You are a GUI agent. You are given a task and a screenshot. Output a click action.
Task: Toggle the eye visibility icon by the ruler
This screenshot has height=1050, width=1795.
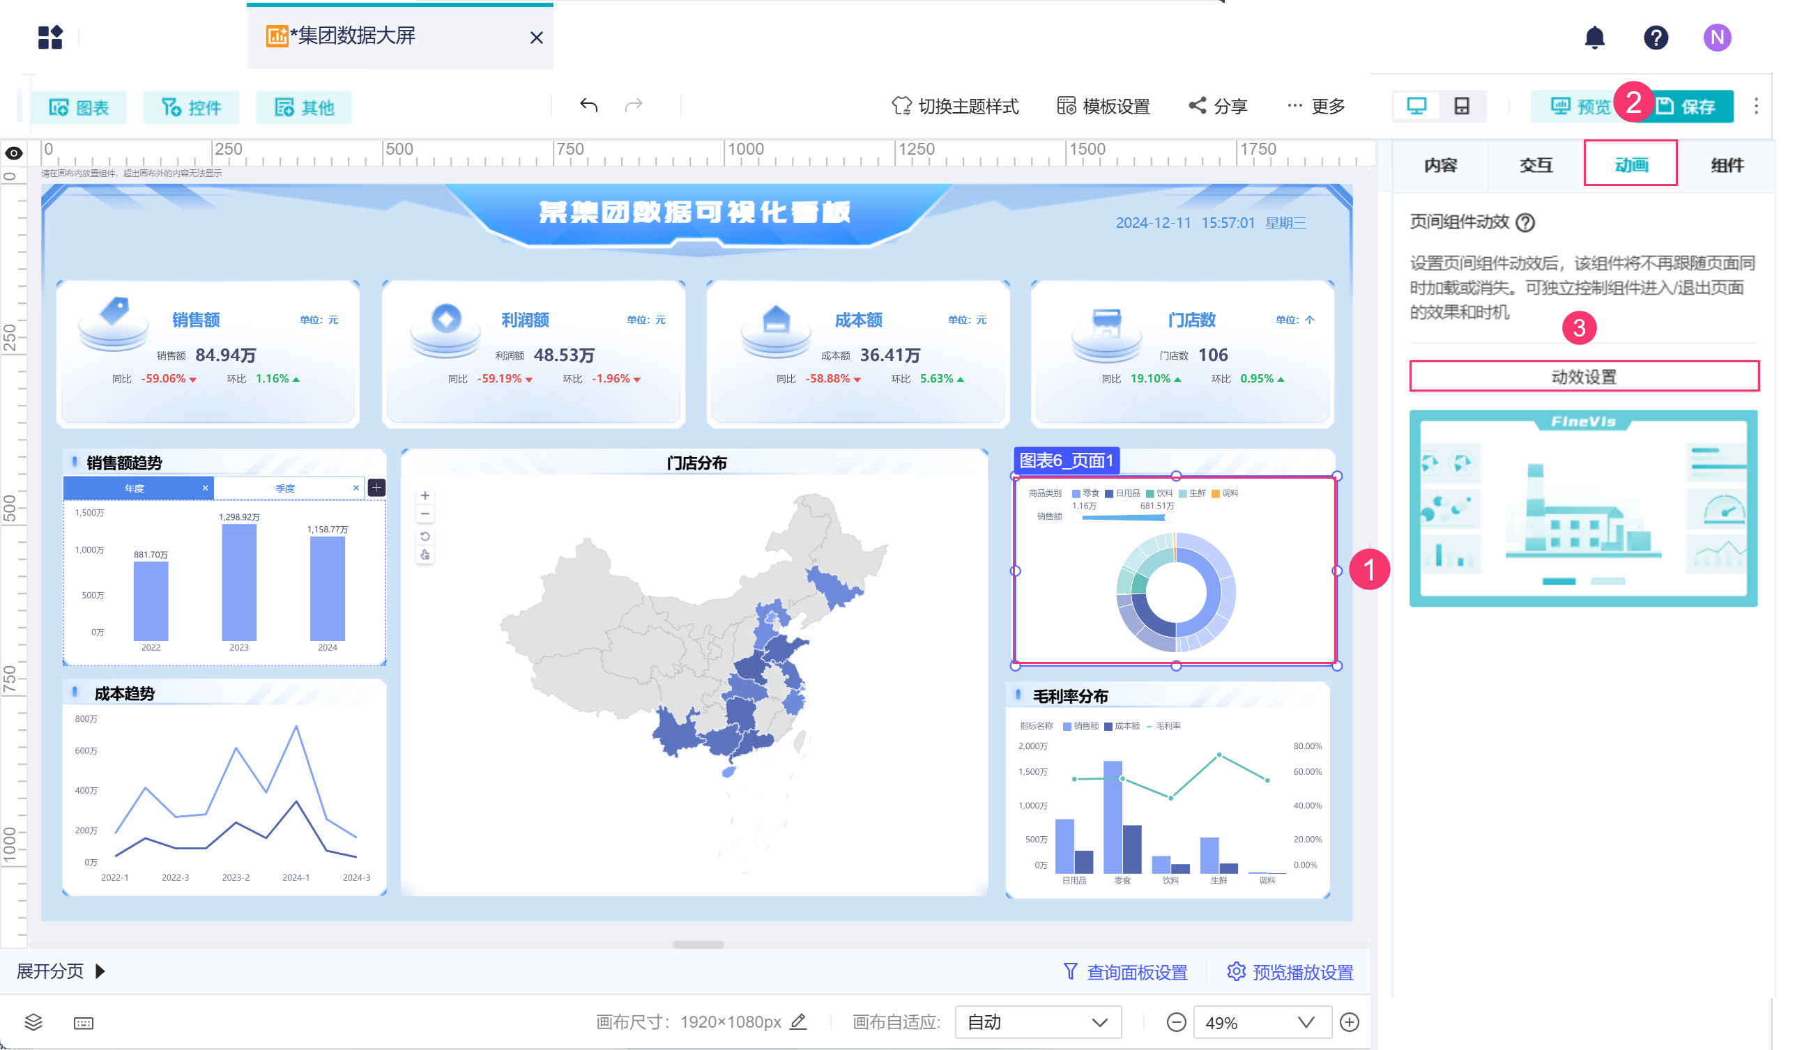pyautogui.click(x=13, y=153)
